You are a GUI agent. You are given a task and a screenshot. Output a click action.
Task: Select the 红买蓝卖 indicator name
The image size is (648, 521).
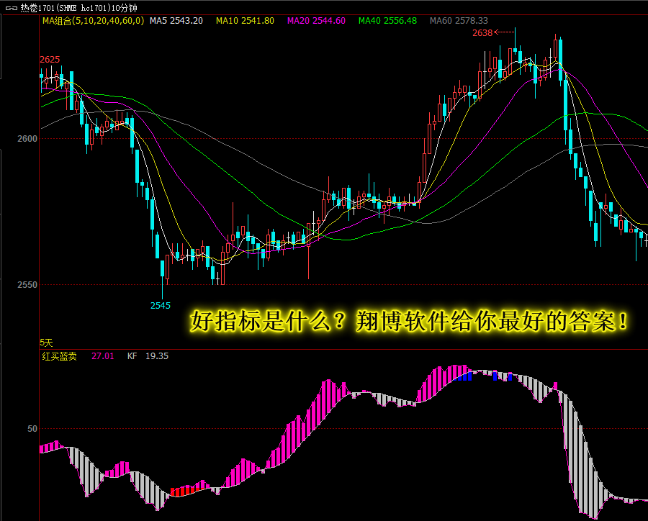coord(60,356)
